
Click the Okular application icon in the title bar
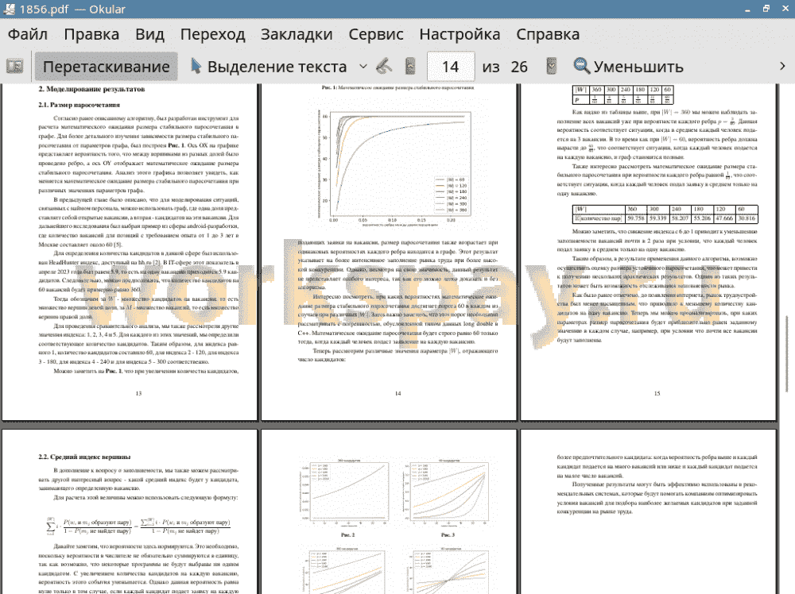point(9,9)
